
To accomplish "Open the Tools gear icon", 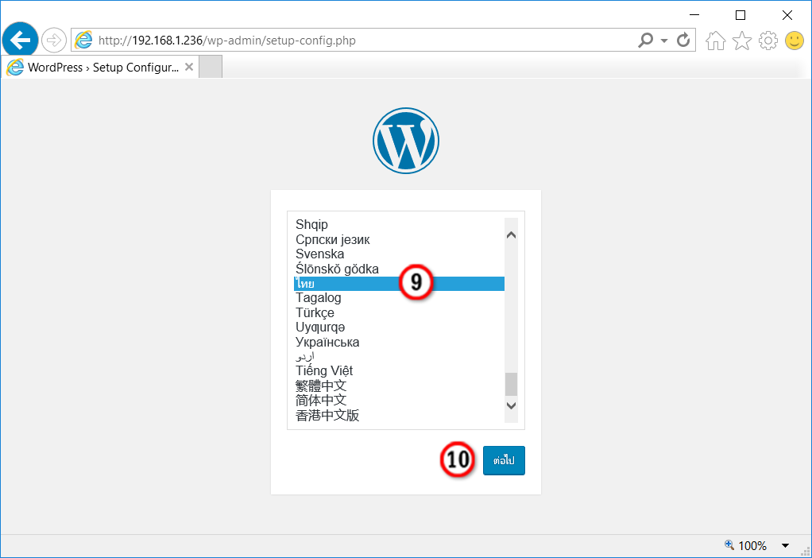I will (x=768, y=41).
